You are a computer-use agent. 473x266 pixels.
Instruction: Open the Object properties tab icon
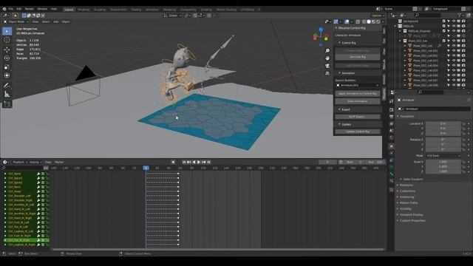point(392,146)
